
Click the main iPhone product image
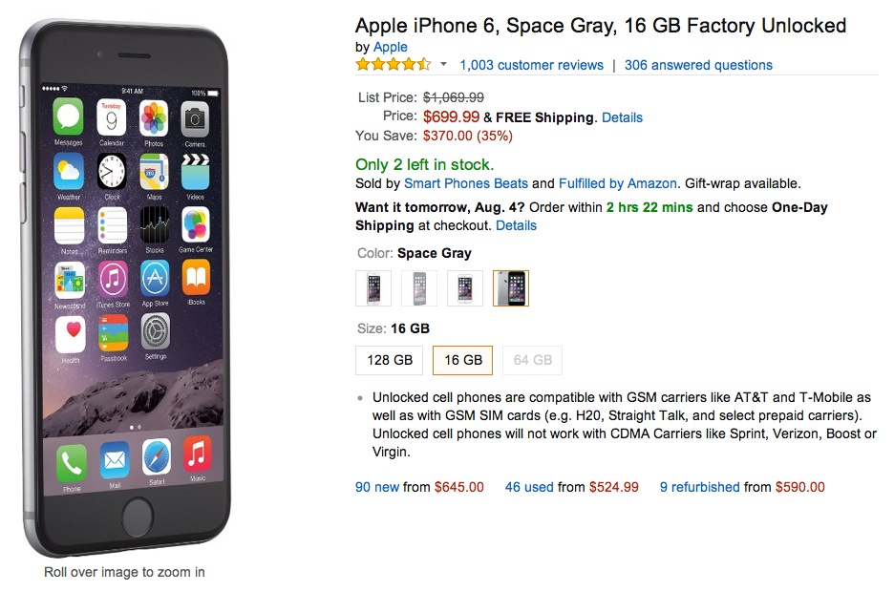click(x=127, y=286)
